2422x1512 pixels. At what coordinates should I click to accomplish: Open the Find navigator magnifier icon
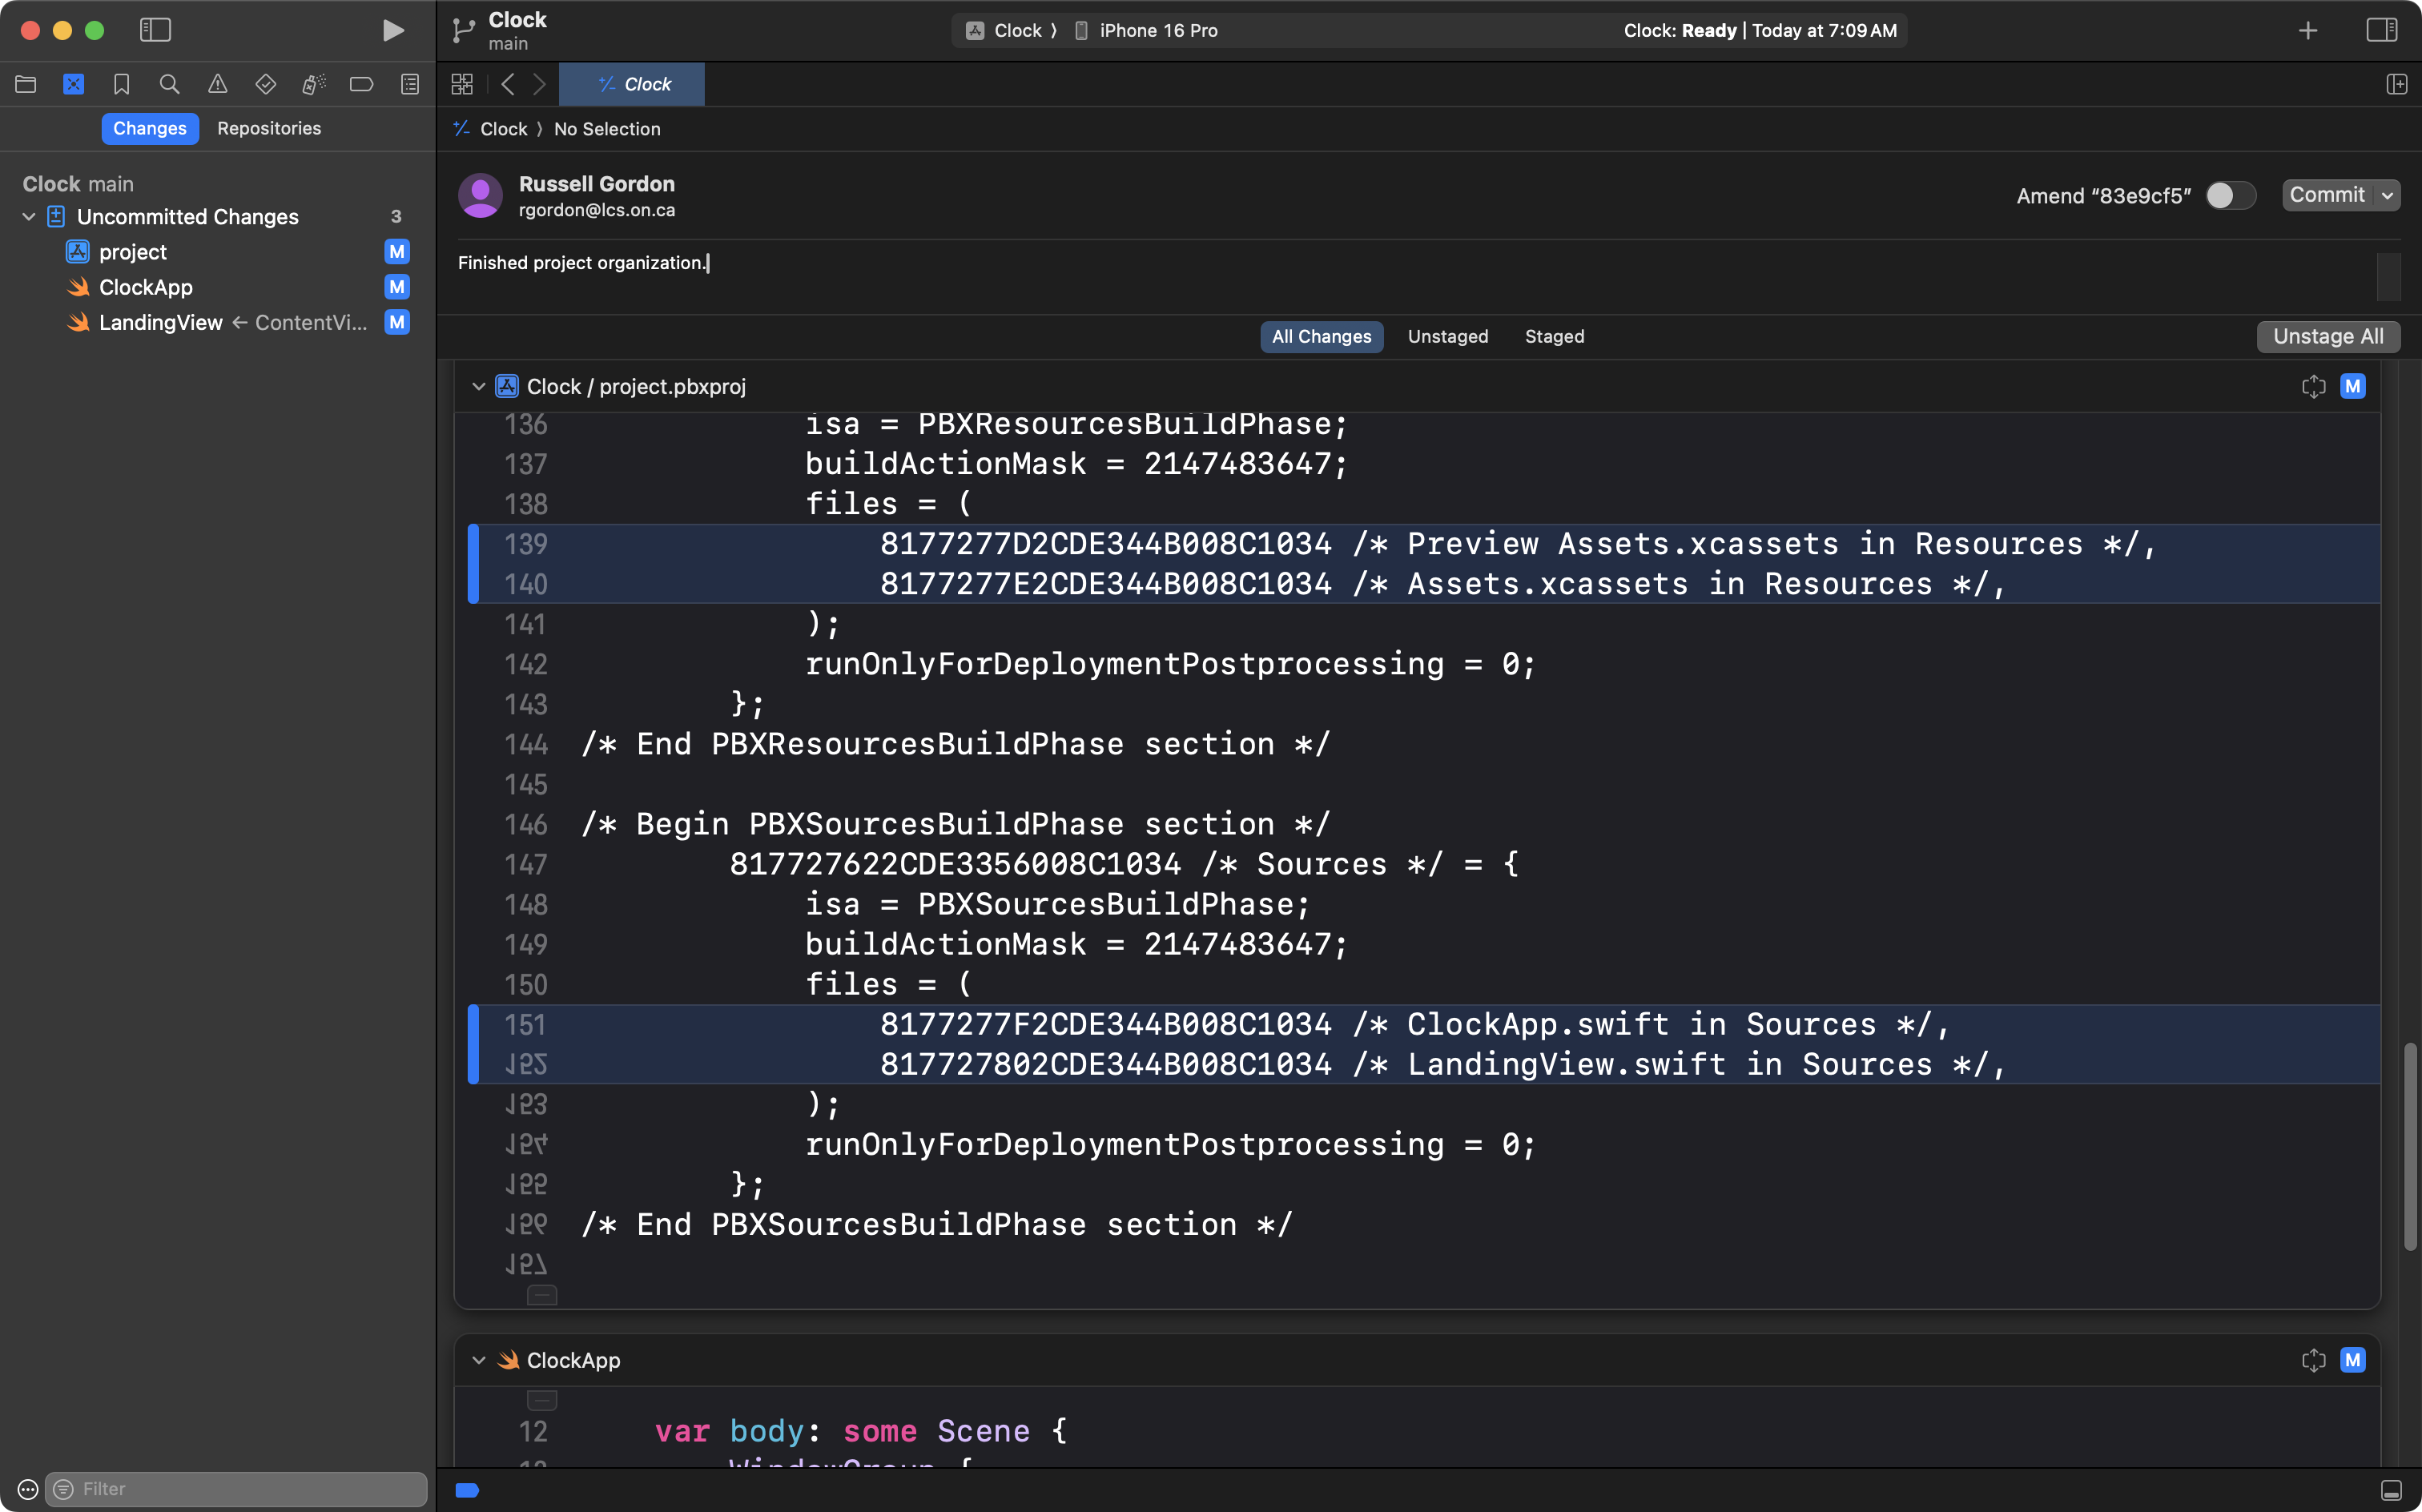point(169,85)
